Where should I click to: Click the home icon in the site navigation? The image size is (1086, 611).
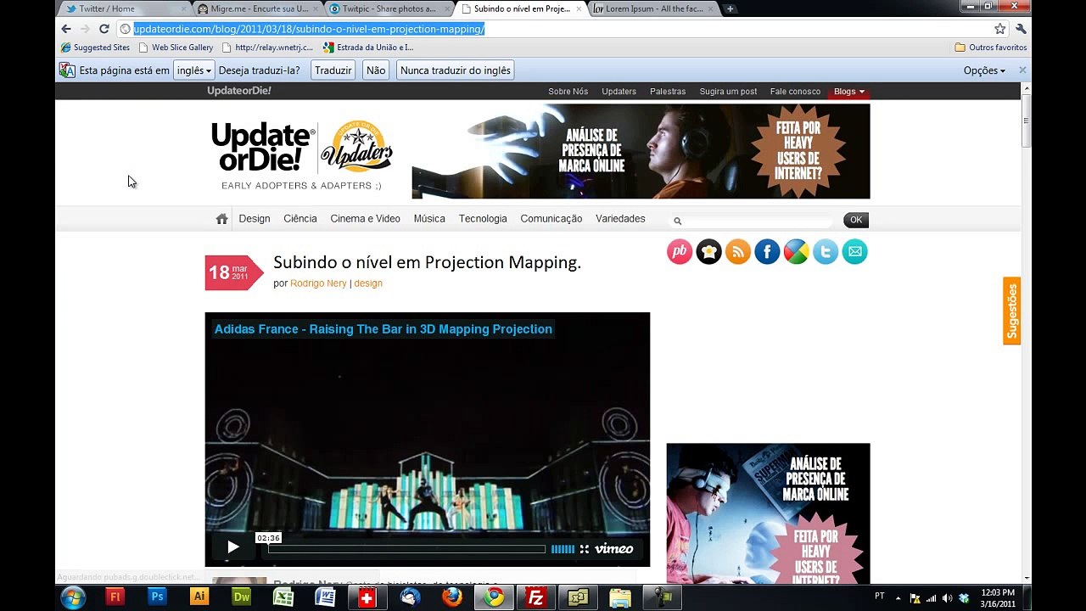point(221,219)
